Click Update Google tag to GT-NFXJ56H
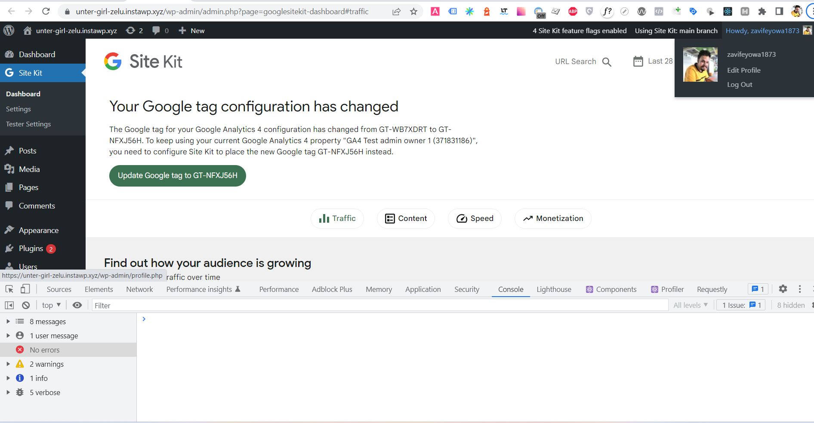 (x=177, y=175)
